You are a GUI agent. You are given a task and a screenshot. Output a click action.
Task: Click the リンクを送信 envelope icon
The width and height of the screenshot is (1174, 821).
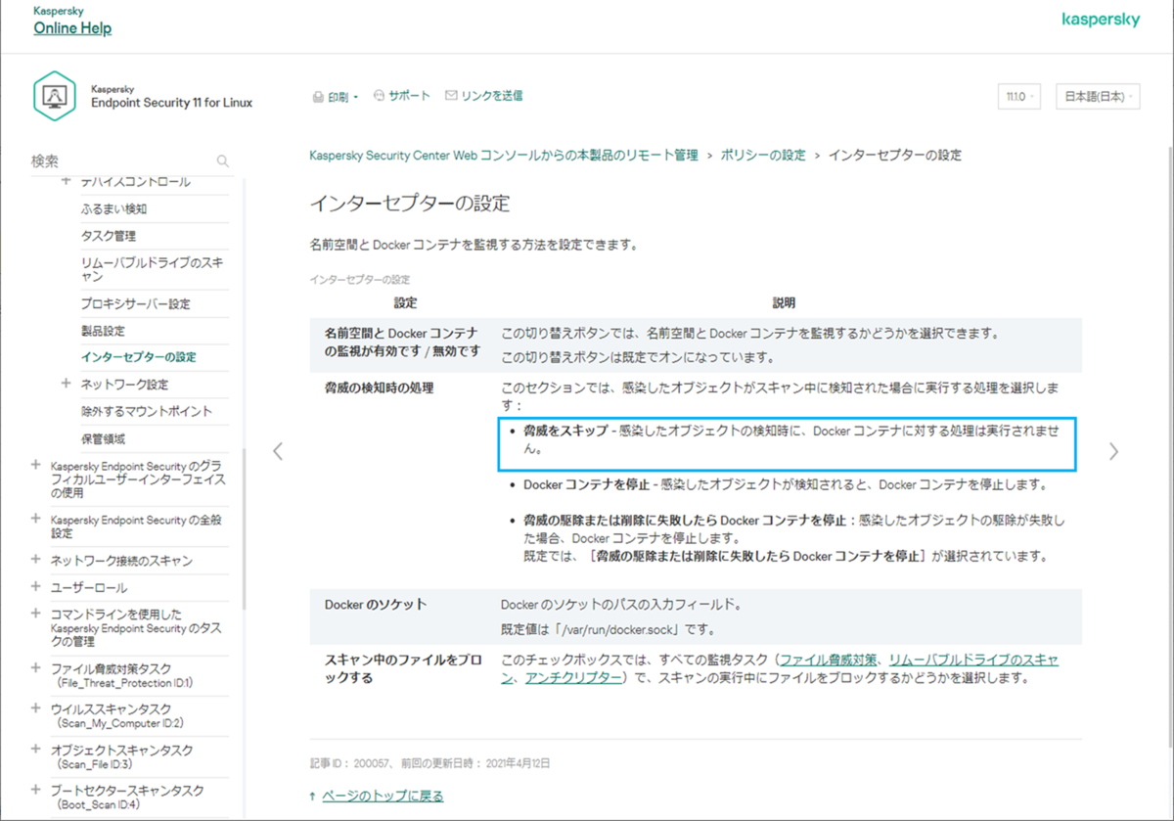pos(451,95)
